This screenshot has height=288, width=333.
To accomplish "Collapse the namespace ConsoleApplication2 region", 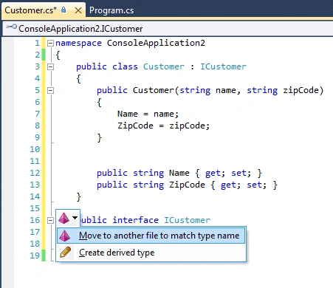I will (50, 44).
